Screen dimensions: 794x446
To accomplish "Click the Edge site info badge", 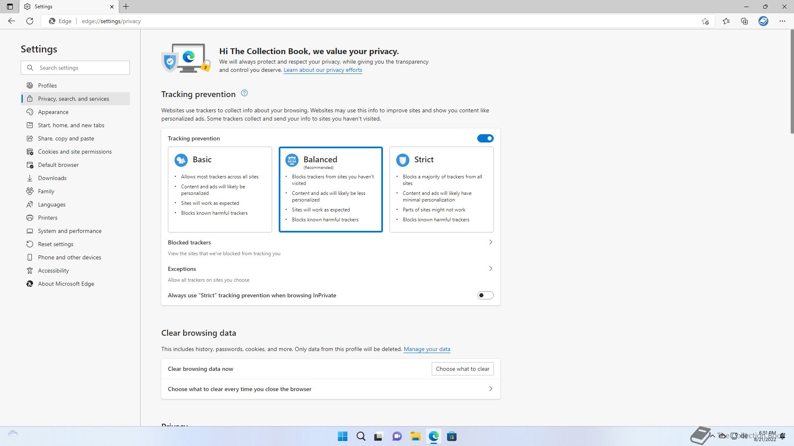I will tap(60, 21).
